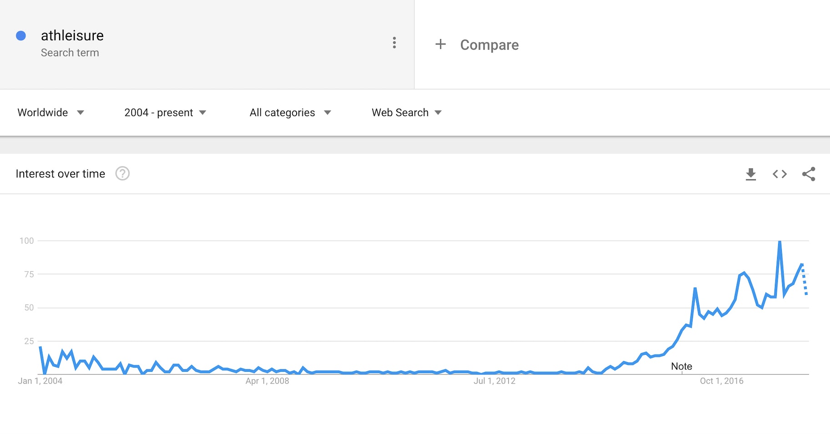Viewport: 830px width, 434px height.
Task: Click the plus icon next to Compare
Action: coord(440,44)
